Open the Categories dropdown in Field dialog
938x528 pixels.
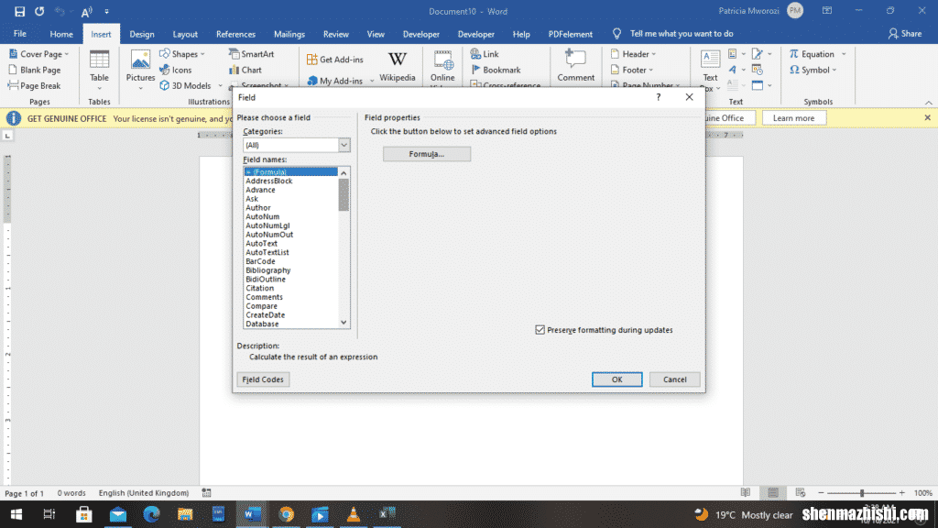click(x=344, y=145)
